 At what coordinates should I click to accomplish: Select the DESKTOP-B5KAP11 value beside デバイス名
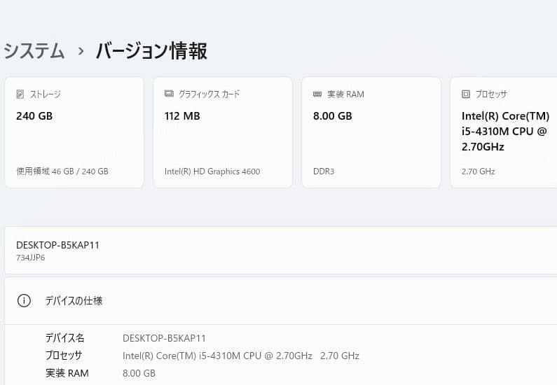[164, 338]
